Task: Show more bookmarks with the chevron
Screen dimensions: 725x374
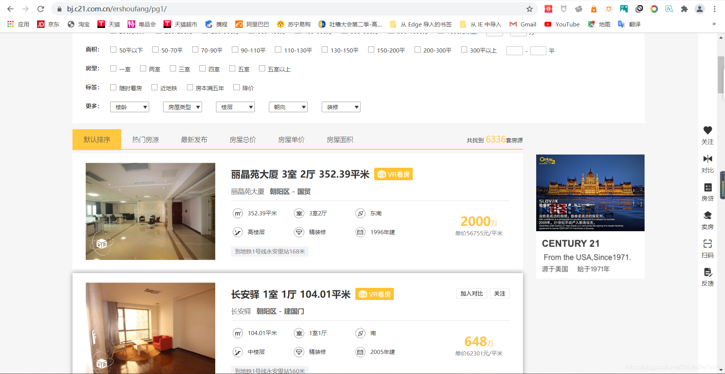Action: pyautogui.click(x=714, y=24)
